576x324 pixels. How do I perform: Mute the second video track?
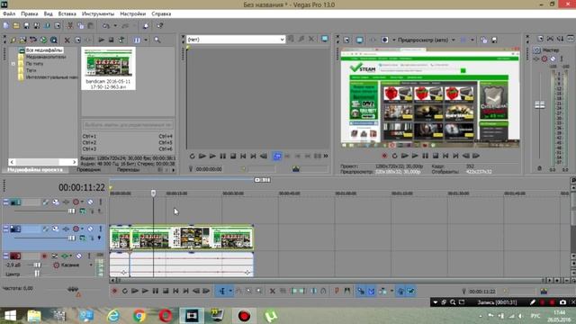click(90, 229)
